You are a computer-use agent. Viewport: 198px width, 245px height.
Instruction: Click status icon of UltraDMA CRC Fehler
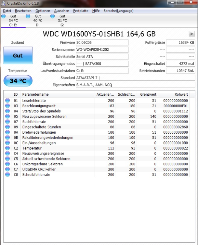[7, 169]
